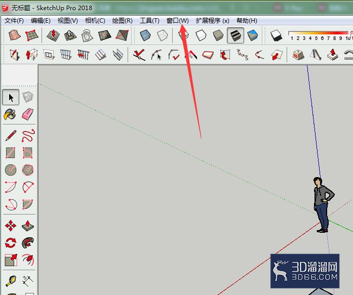Switch to Shaded style

tap(218, 35)
